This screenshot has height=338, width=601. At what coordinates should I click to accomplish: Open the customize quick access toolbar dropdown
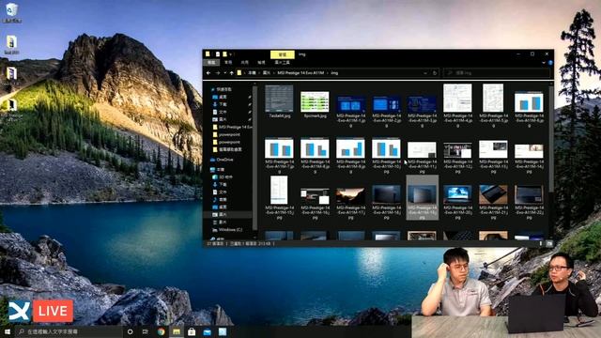click(231, 54)
